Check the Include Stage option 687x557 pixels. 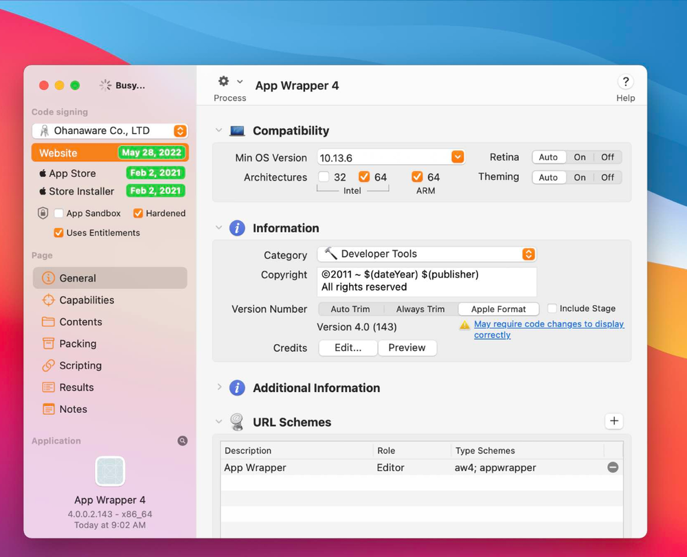552,308
